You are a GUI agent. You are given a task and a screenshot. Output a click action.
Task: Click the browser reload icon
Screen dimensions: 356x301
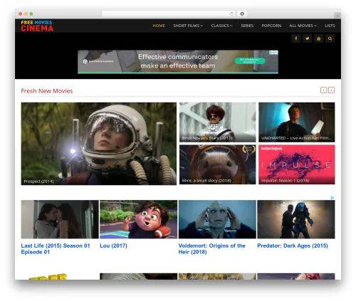pyautogui.click(x=231, y=14)
